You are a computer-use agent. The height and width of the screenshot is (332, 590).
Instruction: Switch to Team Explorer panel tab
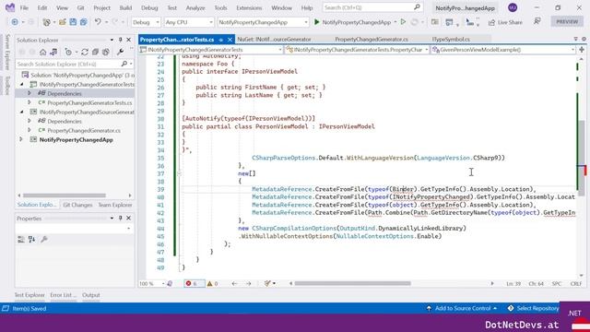click(x=115, y=205)
